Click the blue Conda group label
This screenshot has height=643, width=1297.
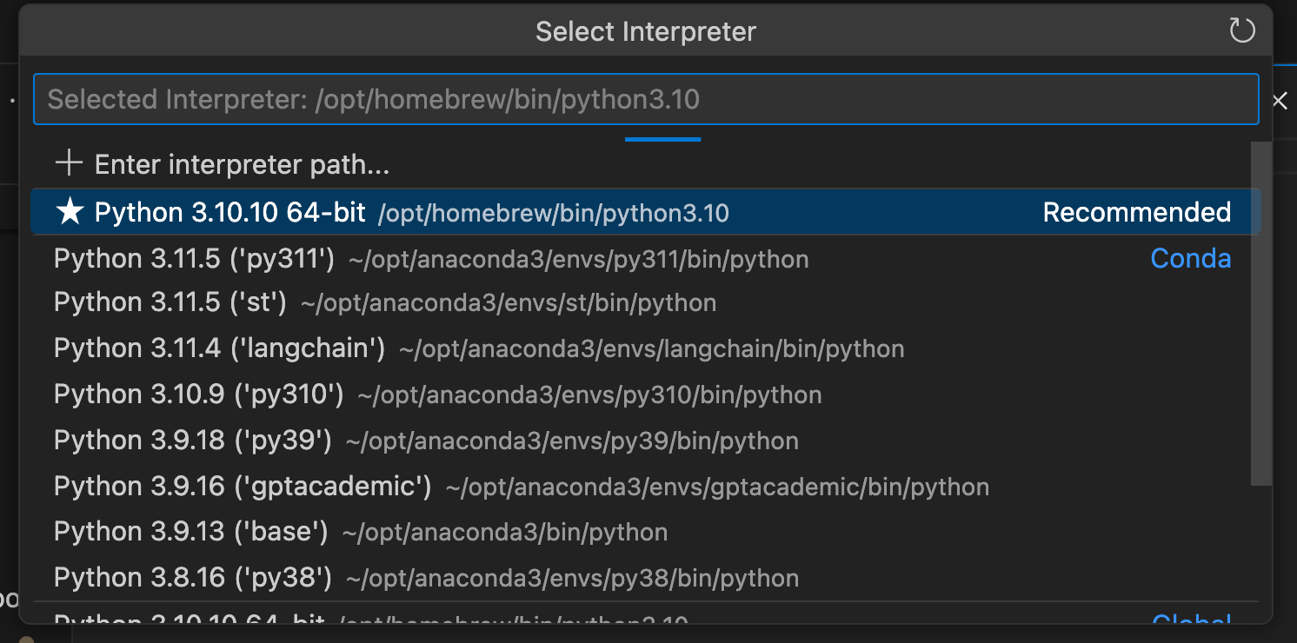(x=1190, y=259)
